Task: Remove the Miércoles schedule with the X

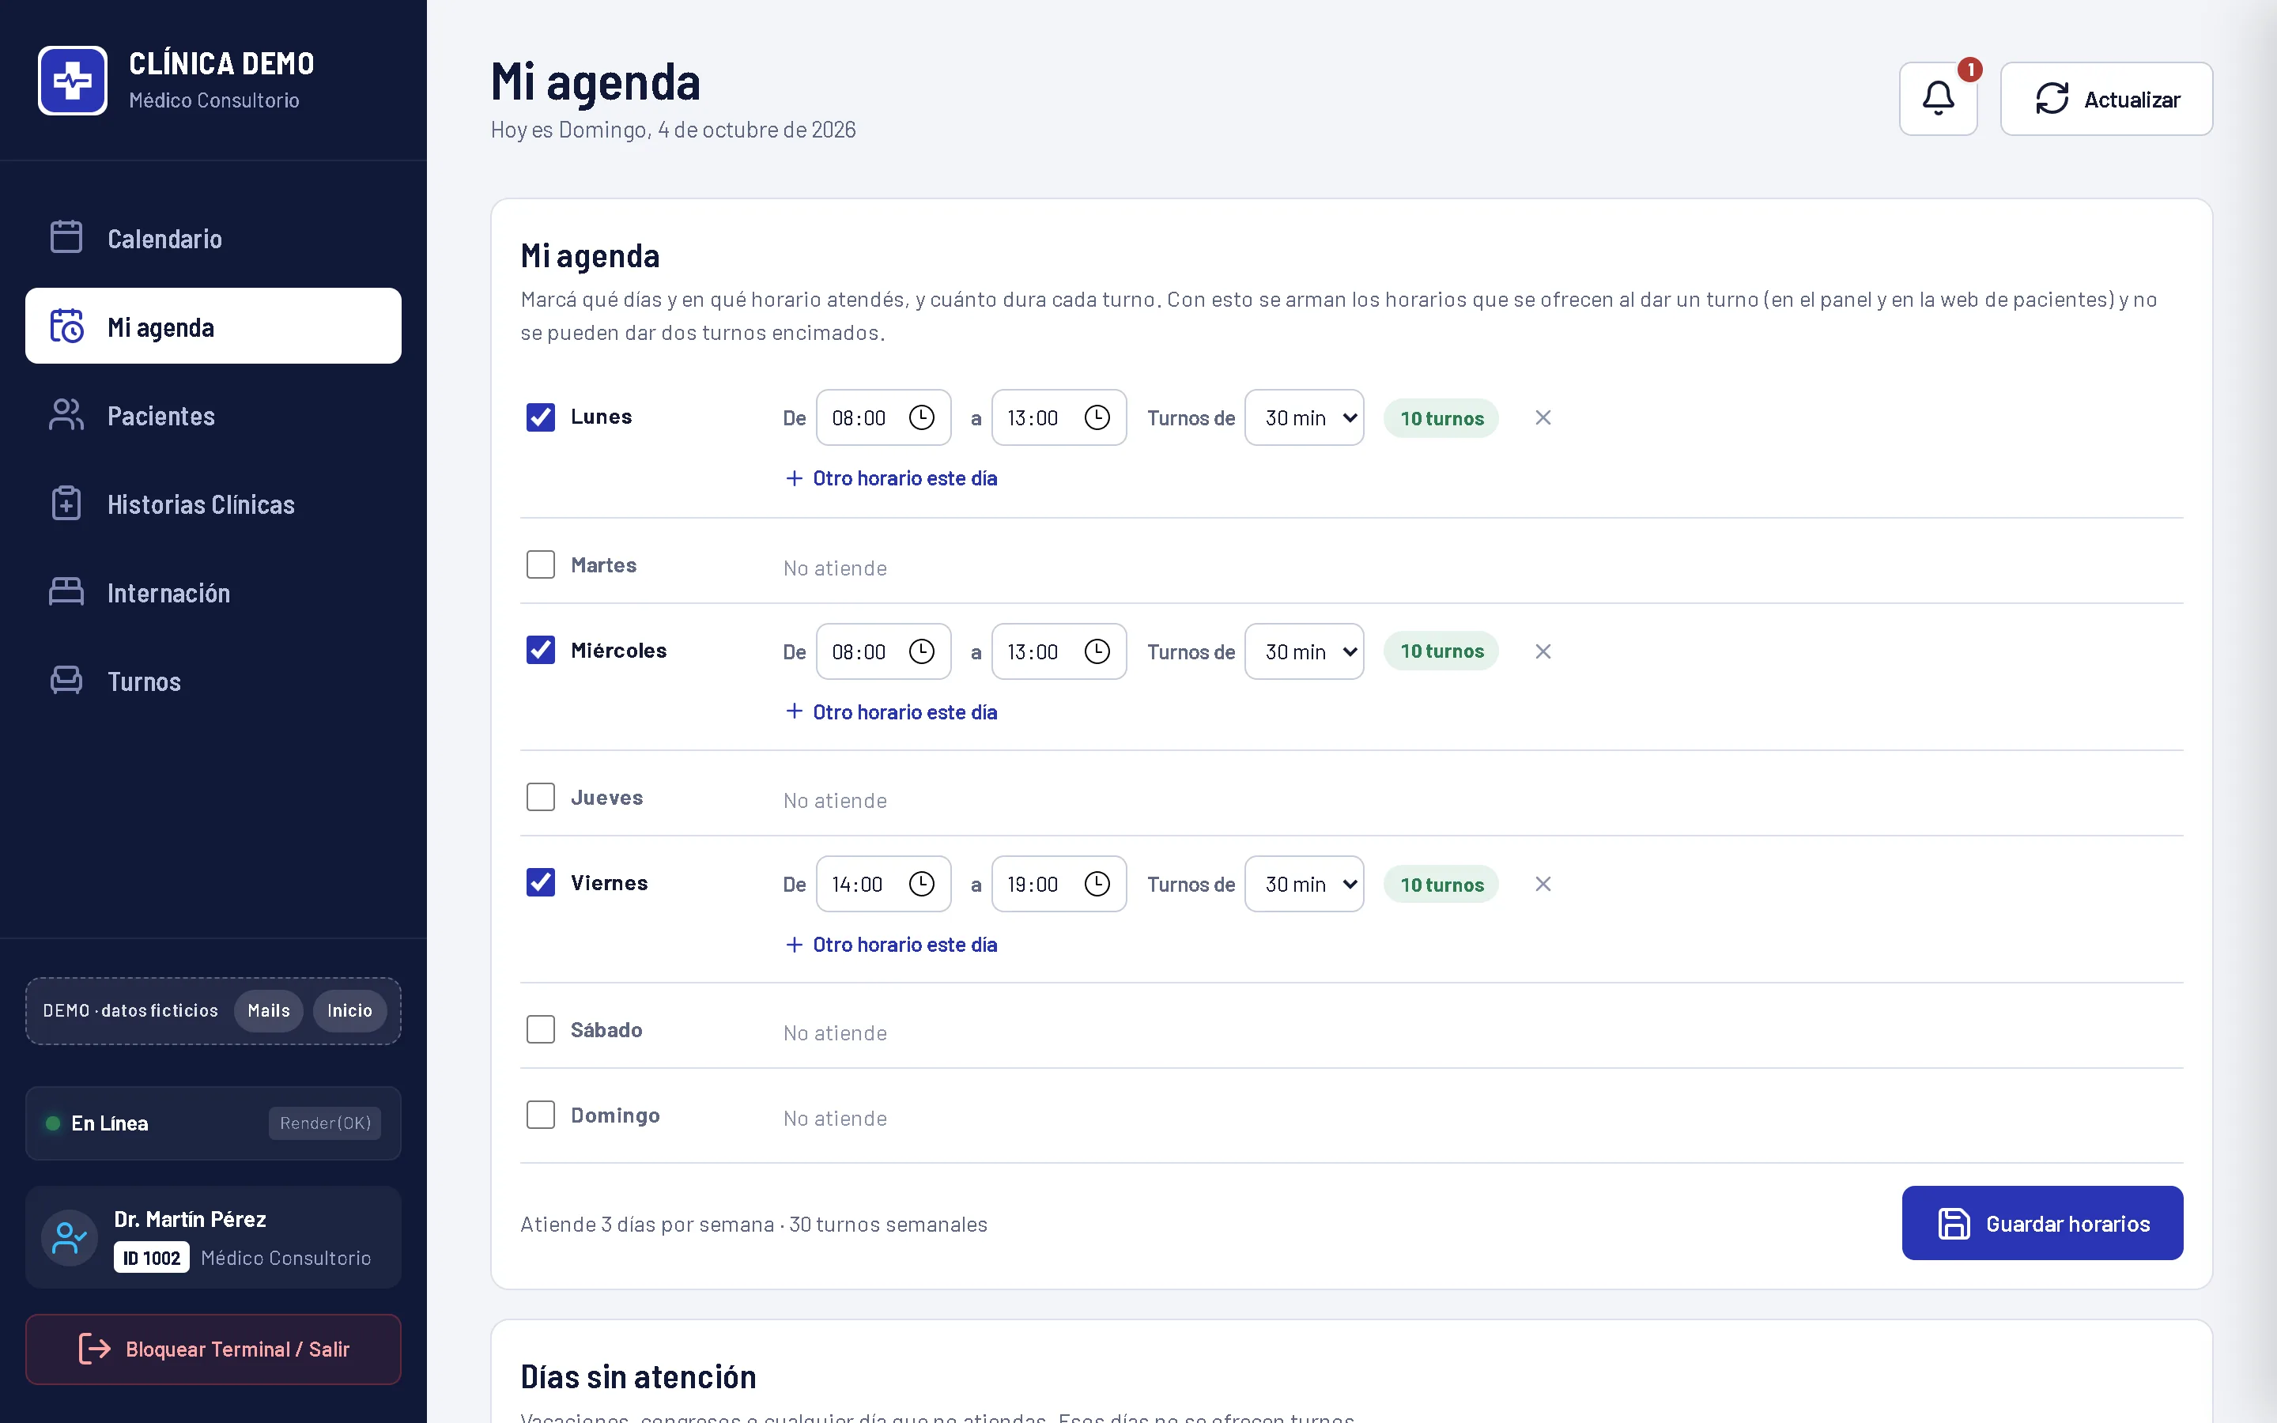Action: point(1543,651)
